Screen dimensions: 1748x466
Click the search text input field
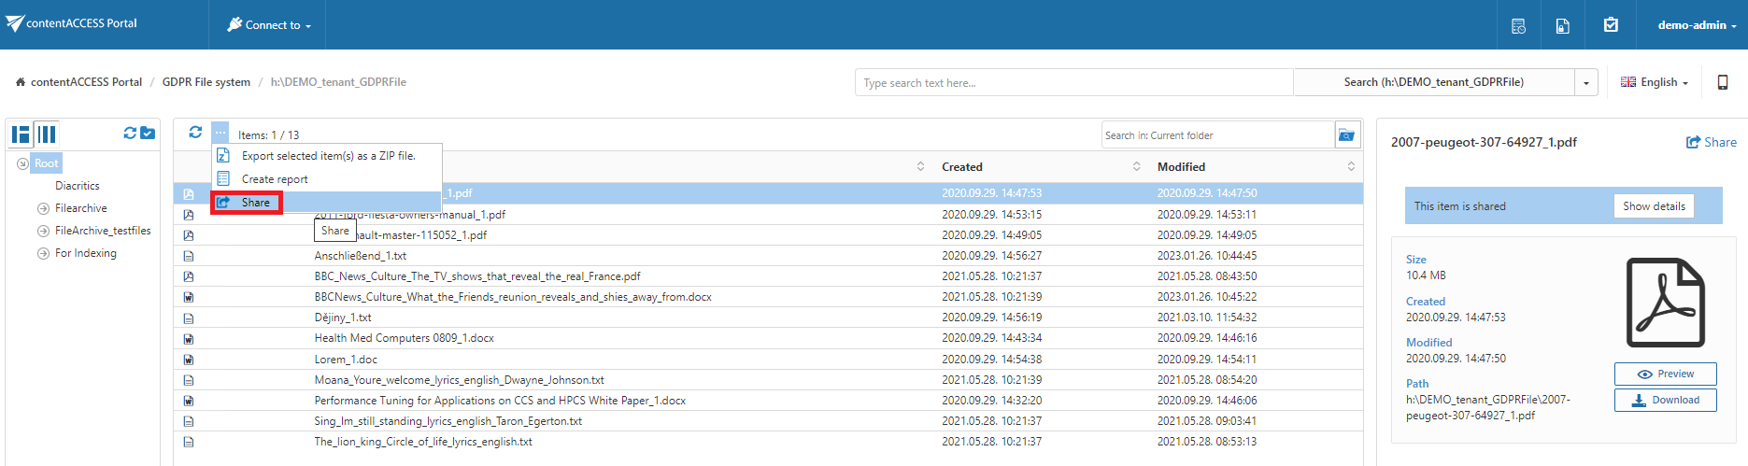[x=1073, y=82]
